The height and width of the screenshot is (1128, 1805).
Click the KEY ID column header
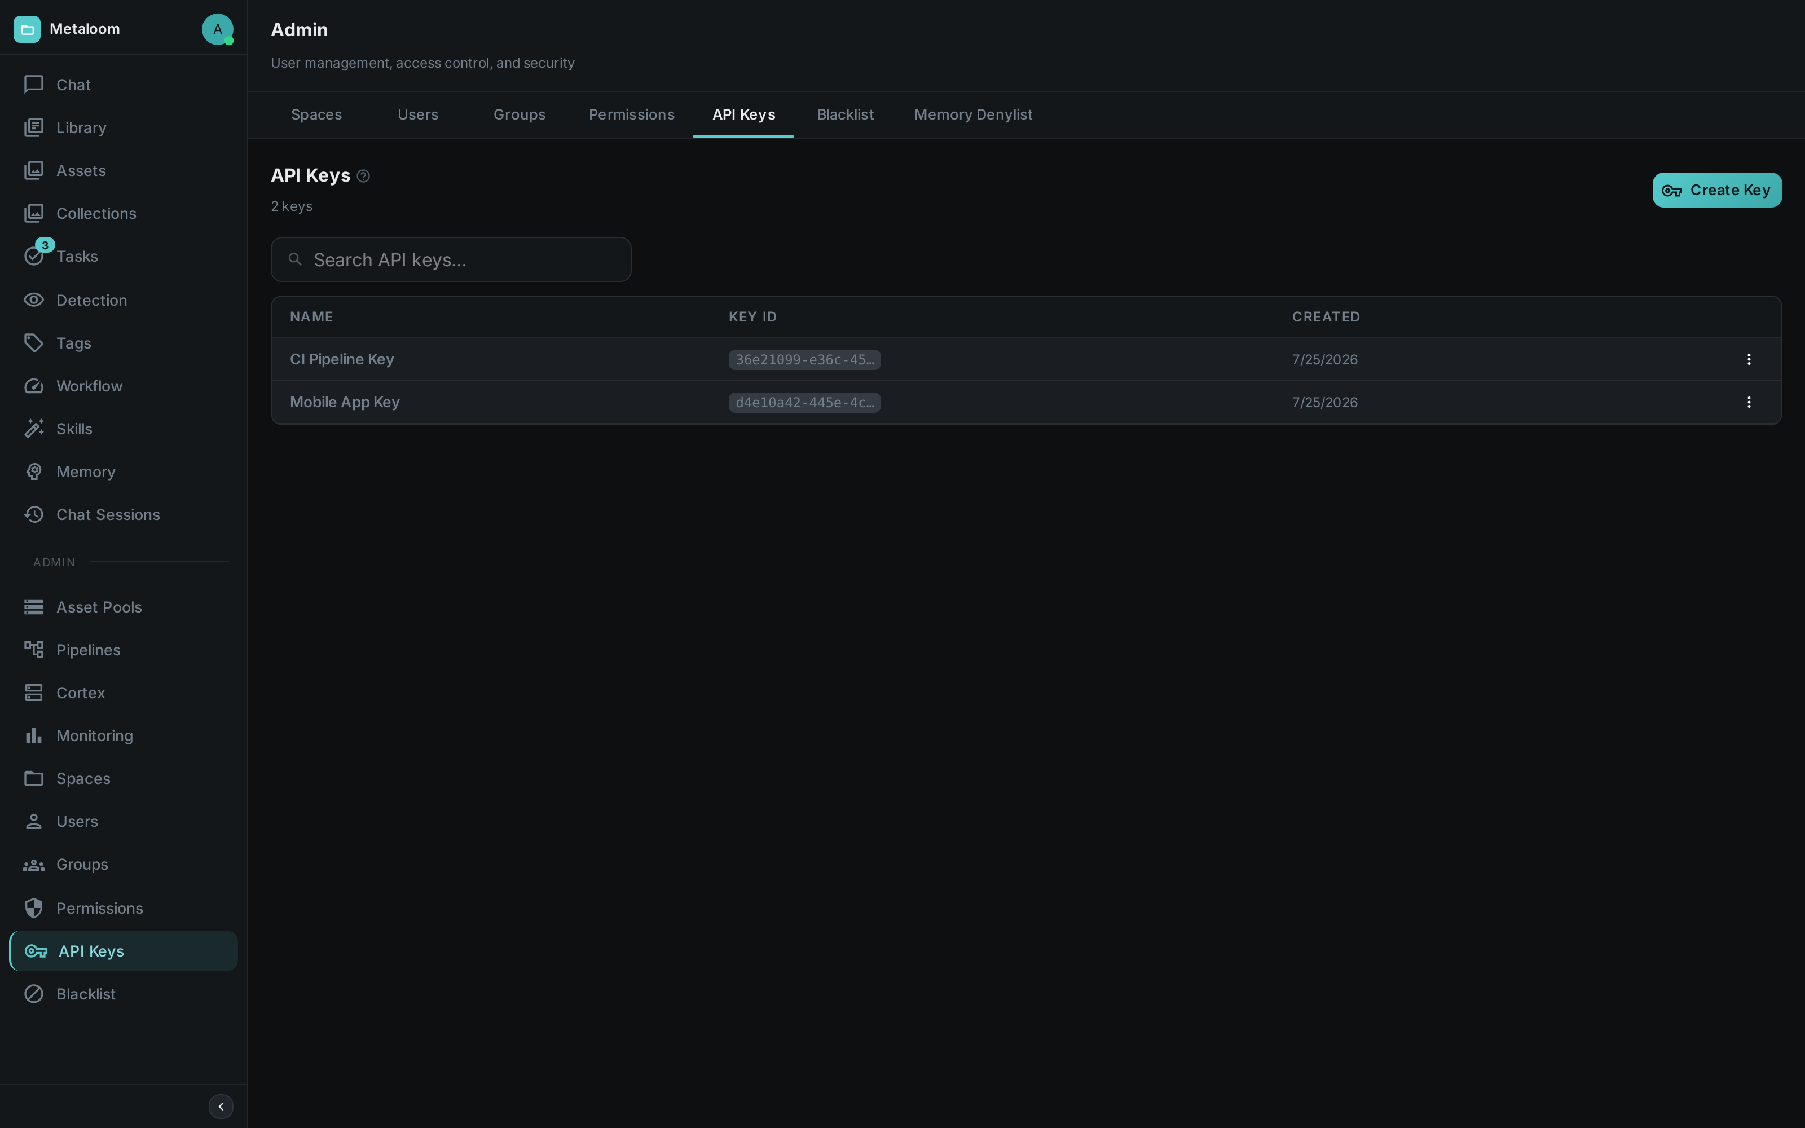(x=752, y=316)
